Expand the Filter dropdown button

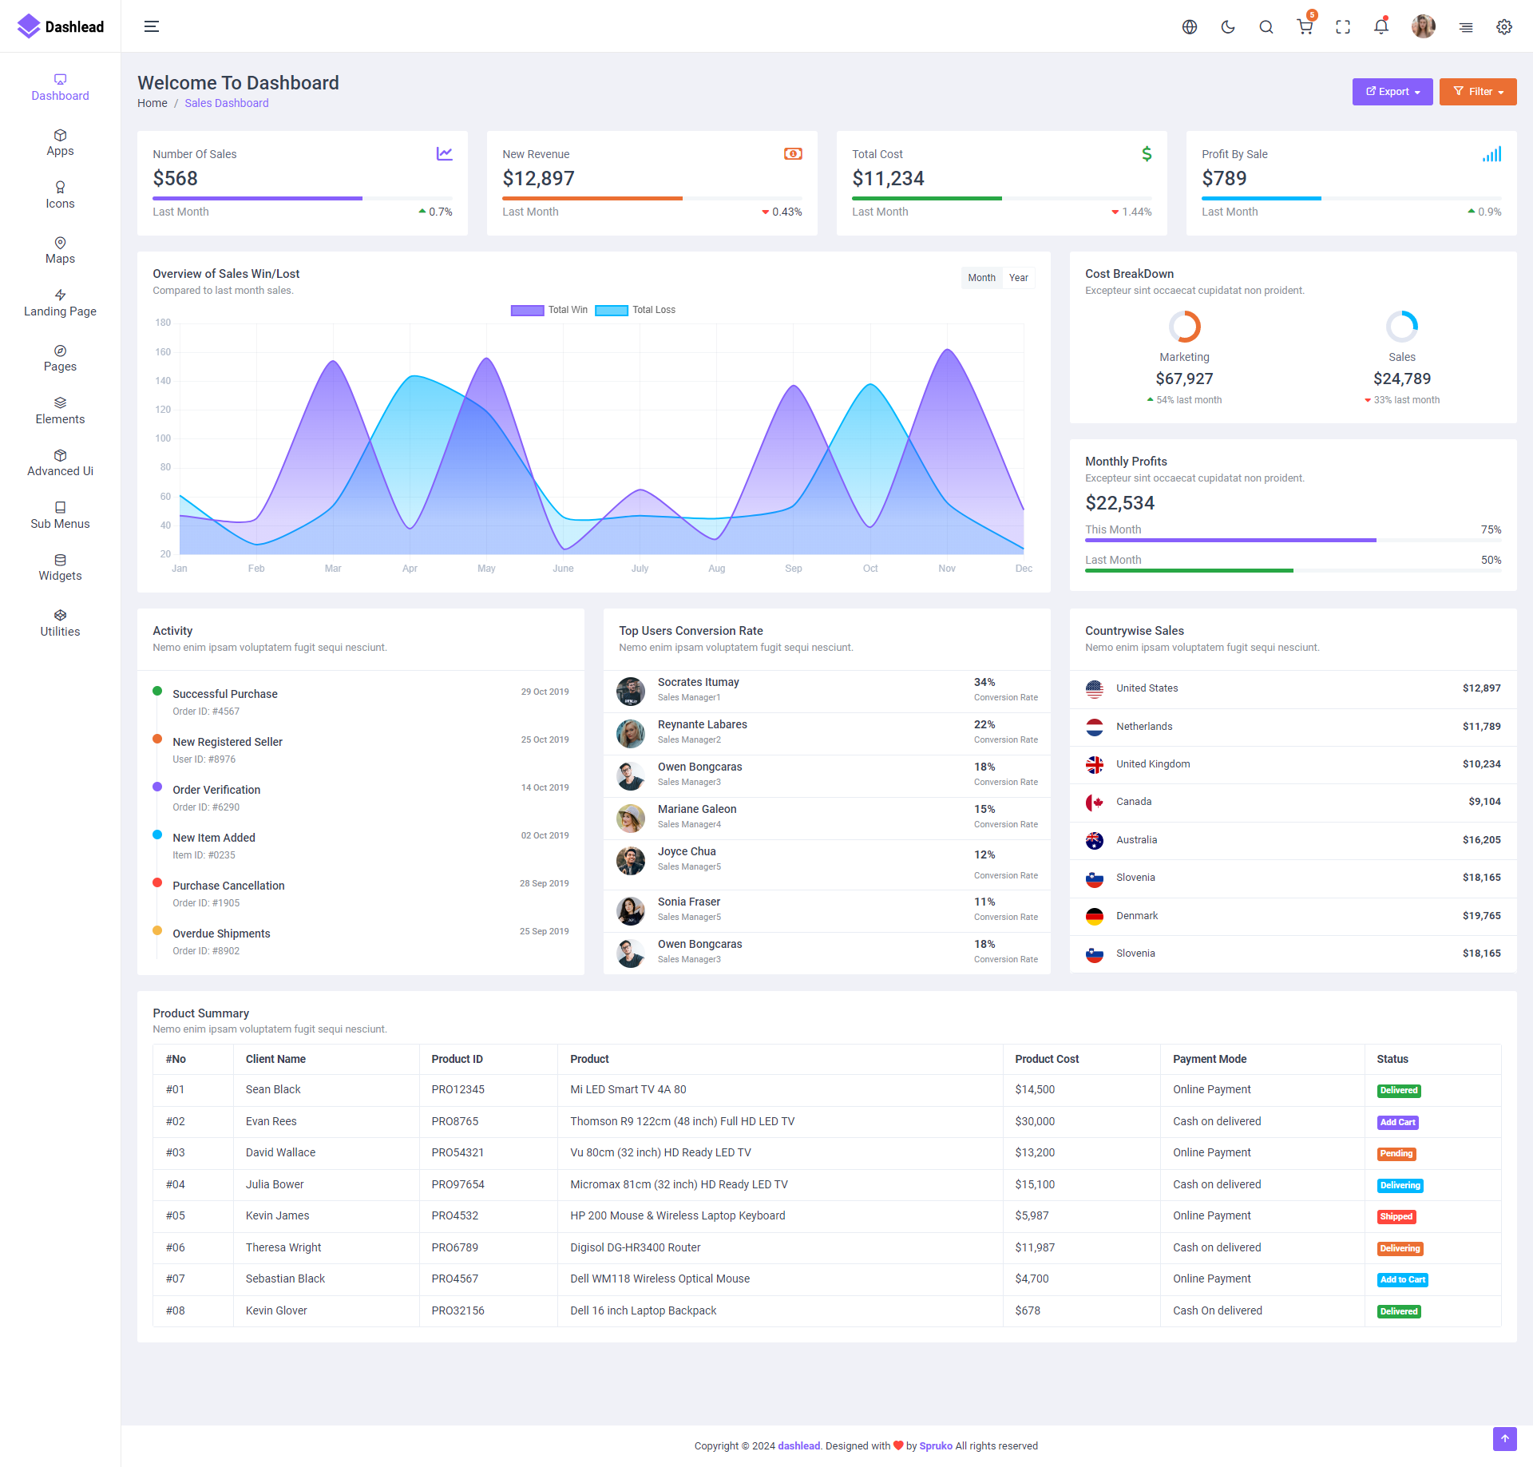(x=1478, y=92)
